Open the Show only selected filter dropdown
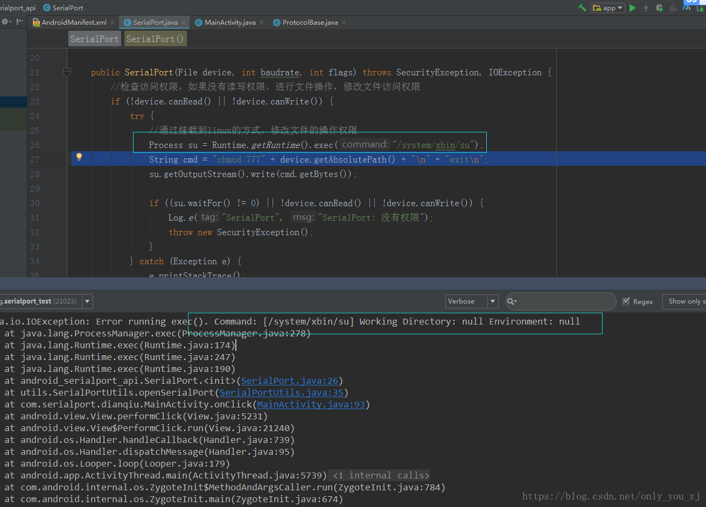The width and height of the screenshot is (706, 507). pos(684,301)
